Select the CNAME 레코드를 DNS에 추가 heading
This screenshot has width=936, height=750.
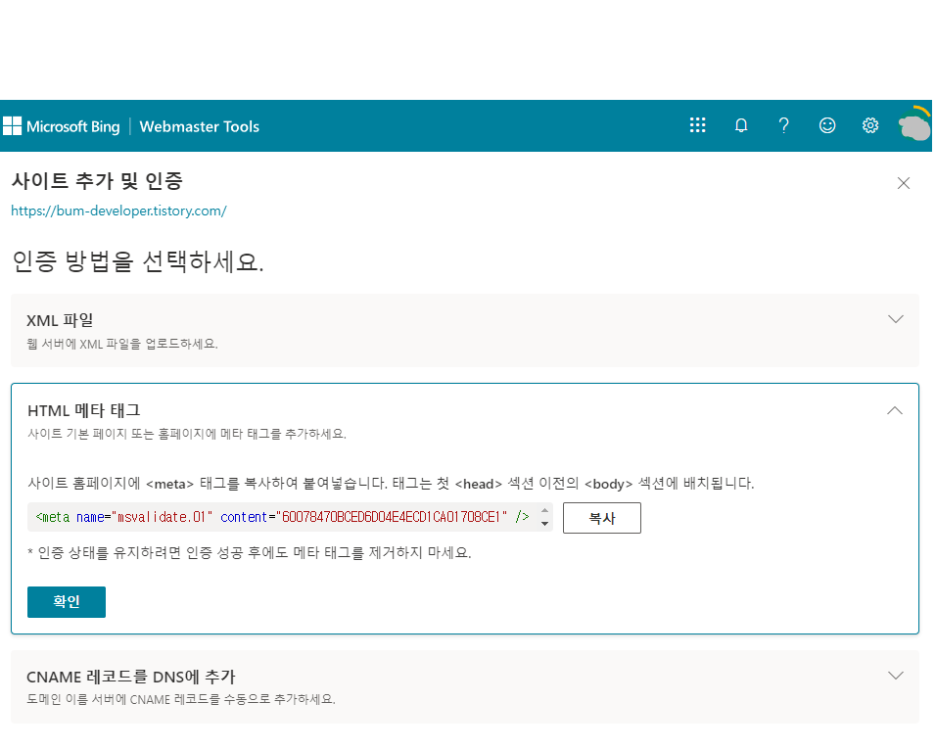point(131,678)
